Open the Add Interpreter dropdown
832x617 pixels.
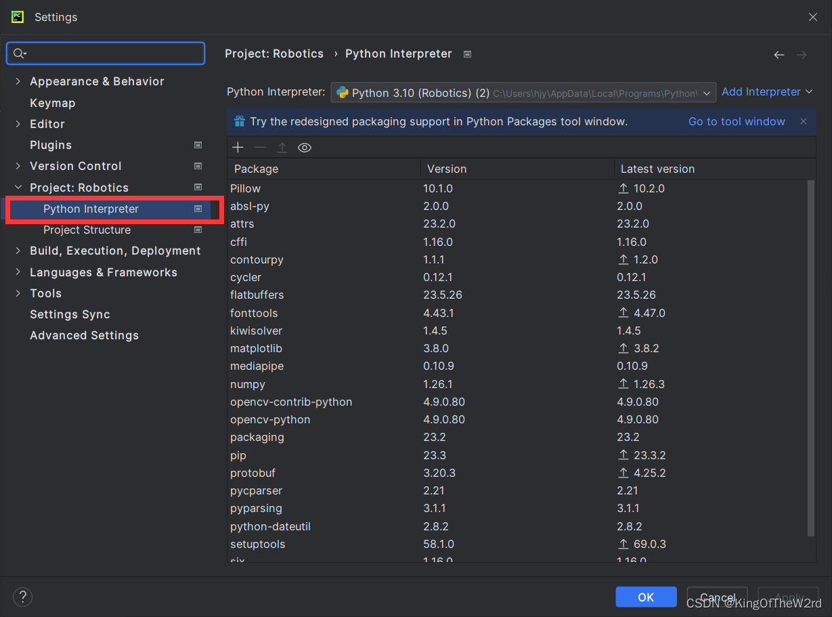pyautogui.click(x=767, y=91)
